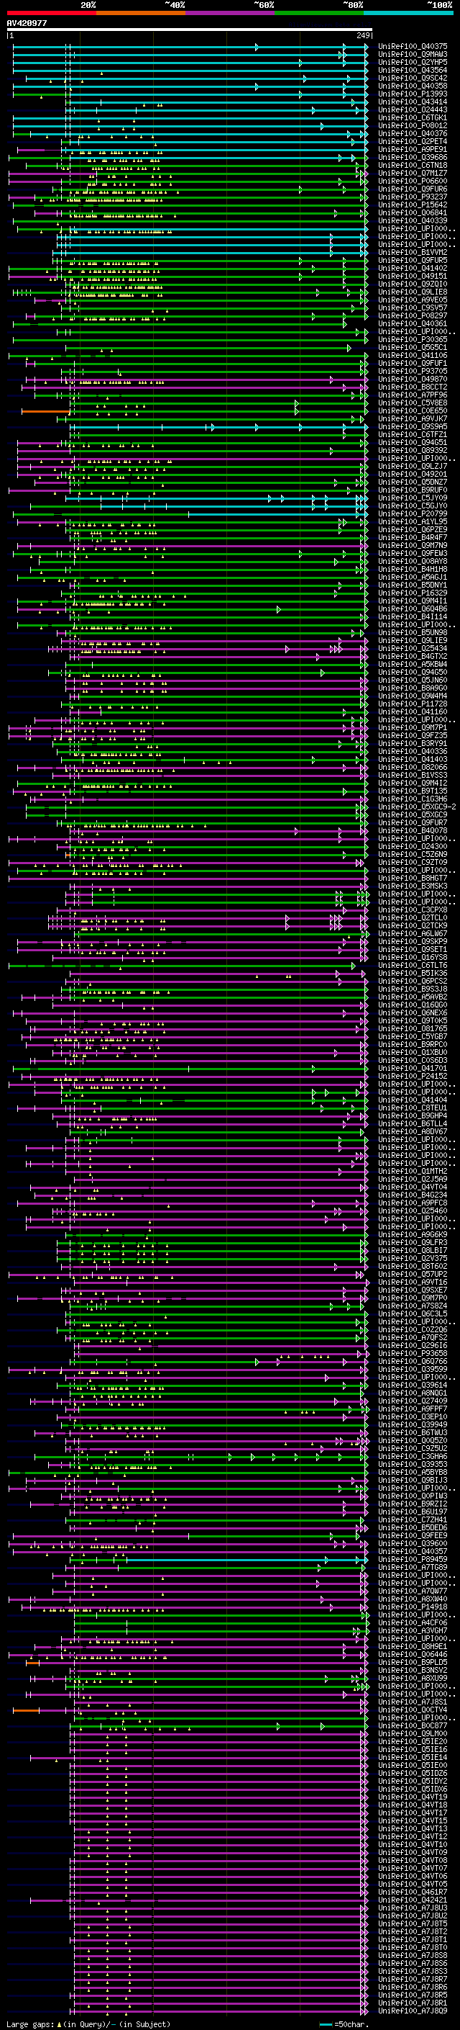Choose UniRef100_P30365 in the hit list
This screenshot has width=460, height=2030.
413,340
